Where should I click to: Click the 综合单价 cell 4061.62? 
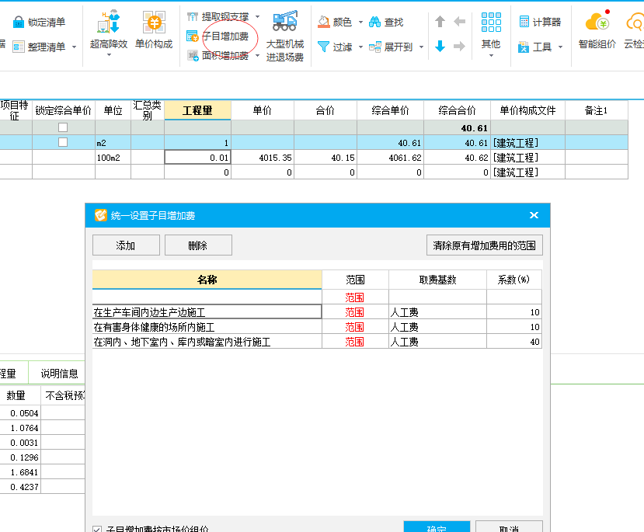click(390, 158)
